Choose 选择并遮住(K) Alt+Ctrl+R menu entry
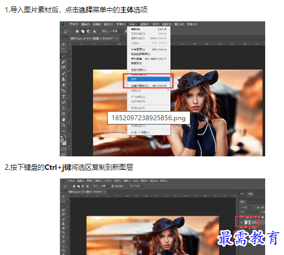The width and height of the screenshot is (284, 255). point(148,86)
